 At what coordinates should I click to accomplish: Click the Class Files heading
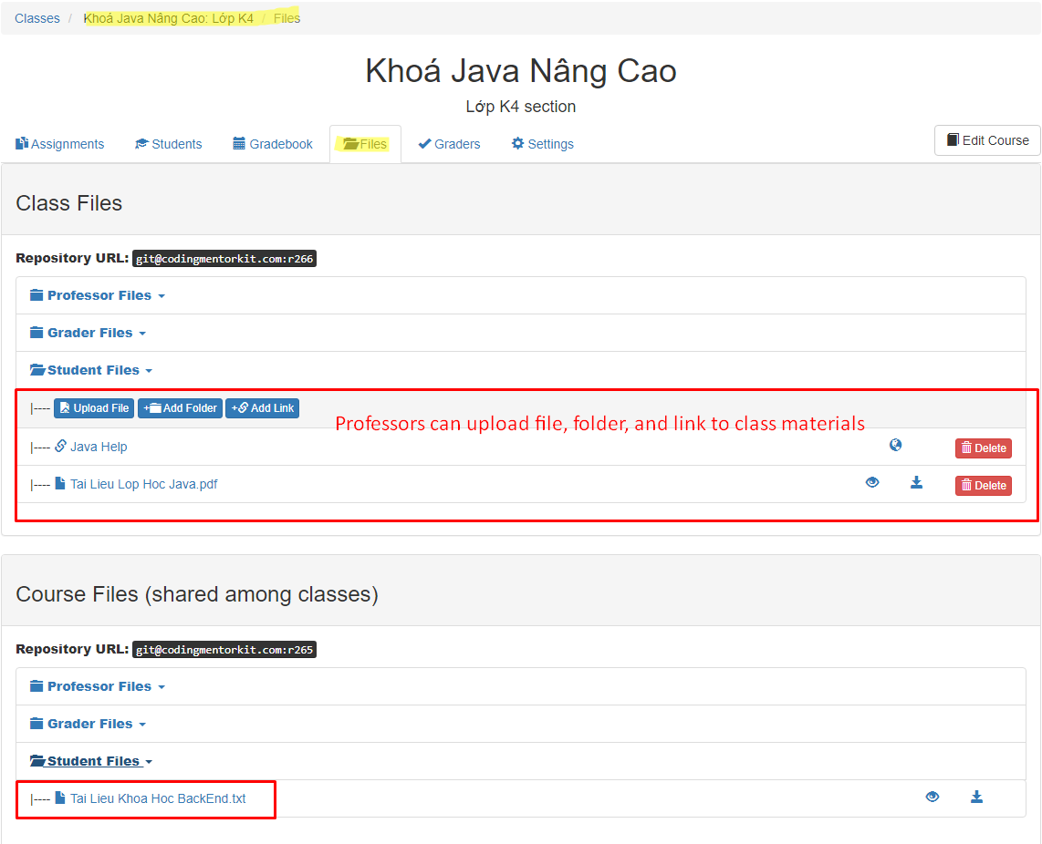tap(69, 203)
